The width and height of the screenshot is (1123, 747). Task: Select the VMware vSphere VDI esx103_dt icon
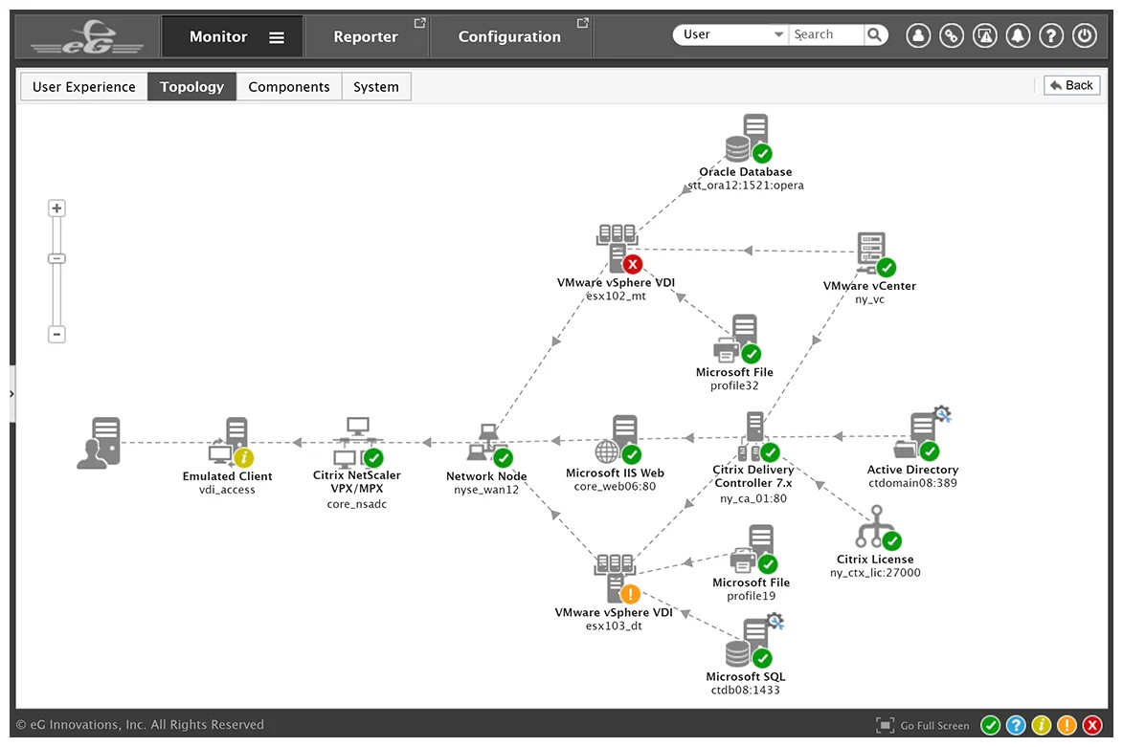(617, 579)
